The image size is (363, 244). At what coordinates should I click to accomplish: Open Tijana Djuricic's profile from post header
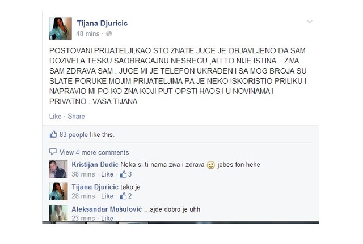click(102, 23)
